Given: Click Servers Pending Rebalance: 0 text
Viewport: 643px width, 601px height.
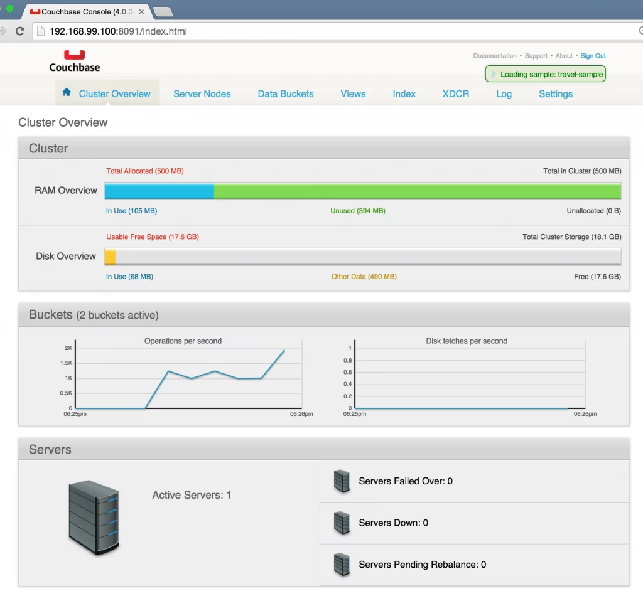Looking at the screenshot, I should 423,564.
